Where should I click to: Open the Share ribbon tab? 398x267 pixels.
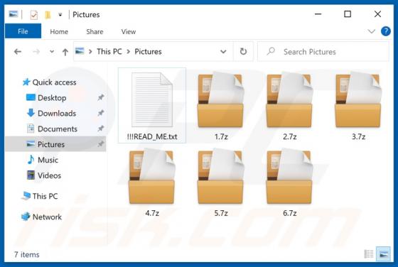[x=95, y=32]
